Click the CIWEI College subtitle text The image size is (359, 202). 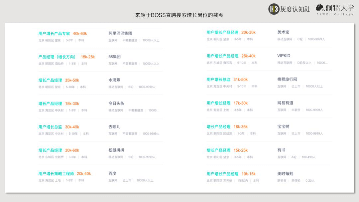(x=335, y=14)
